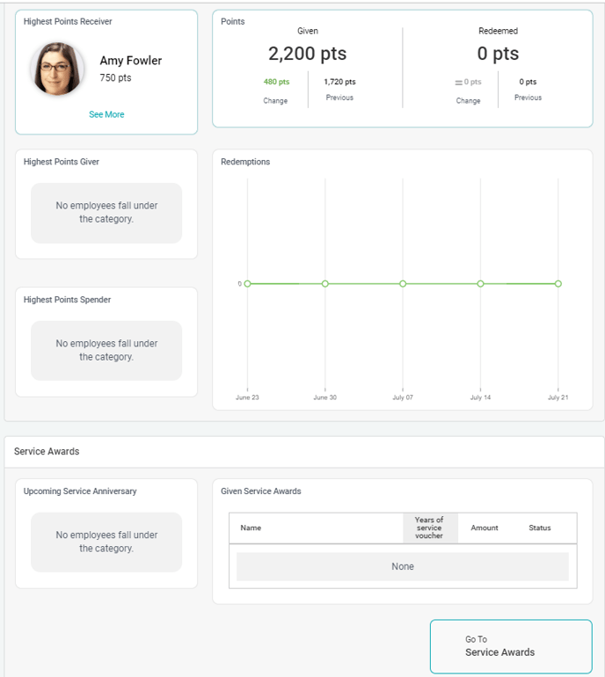Click the green 480 pts change value

coord(276,82)
